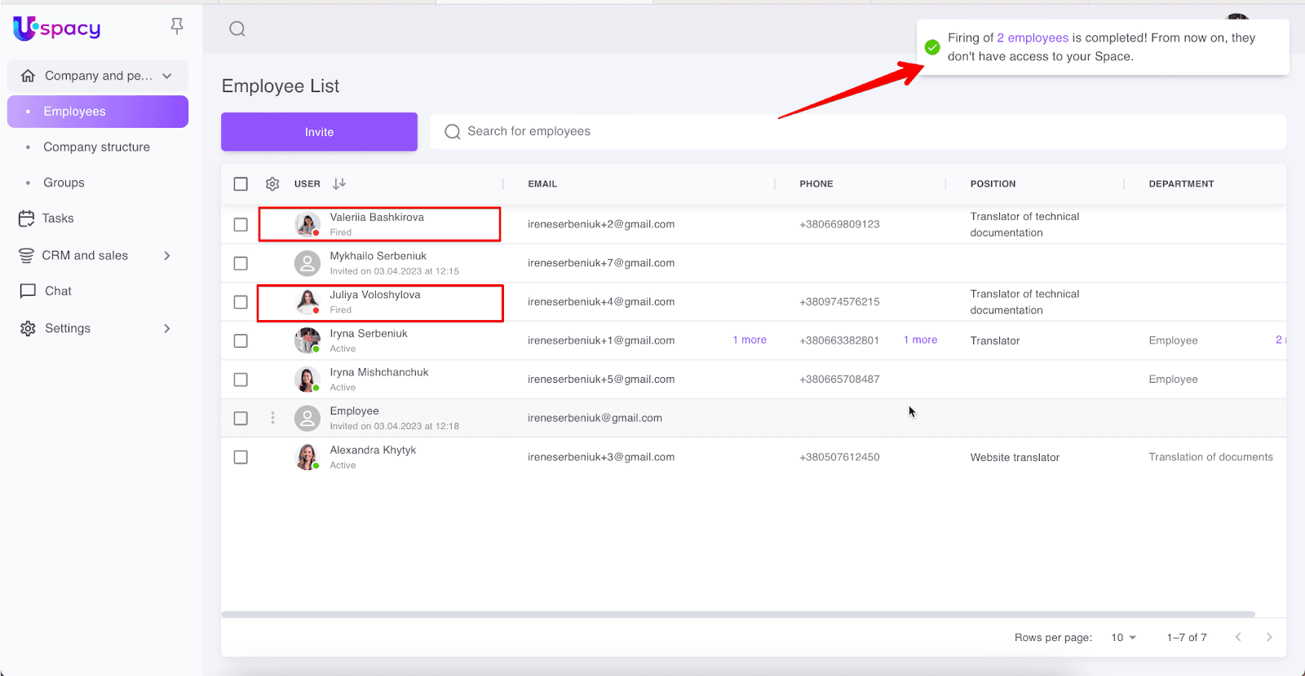
Task: Open the Rows per page dropdown
Action: (x=1123, y=637)
